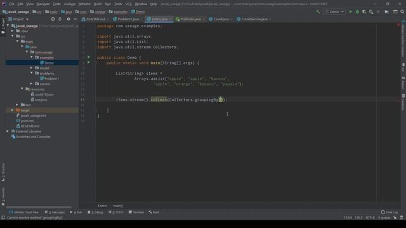Click the red error indicator at editor top-right
Screen dimensions: 406x228
398,25
